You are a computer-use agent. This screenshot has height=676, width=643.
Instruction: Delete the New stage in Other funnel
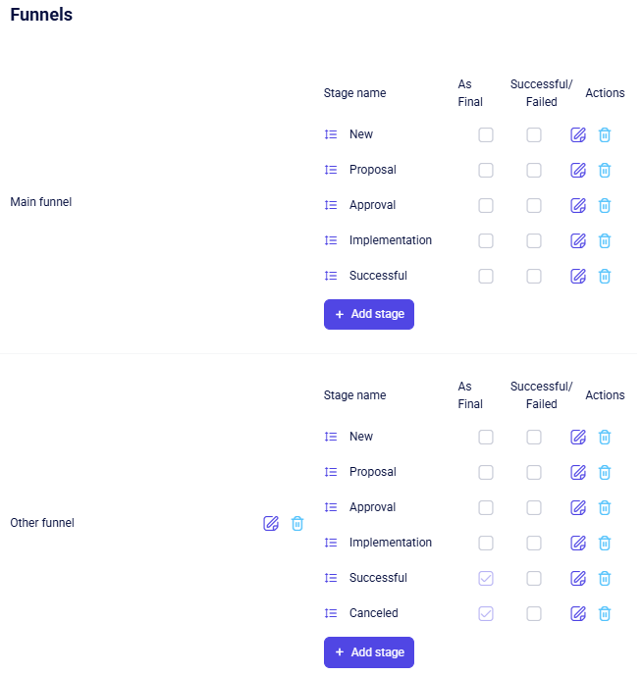[x=605, y=438]
